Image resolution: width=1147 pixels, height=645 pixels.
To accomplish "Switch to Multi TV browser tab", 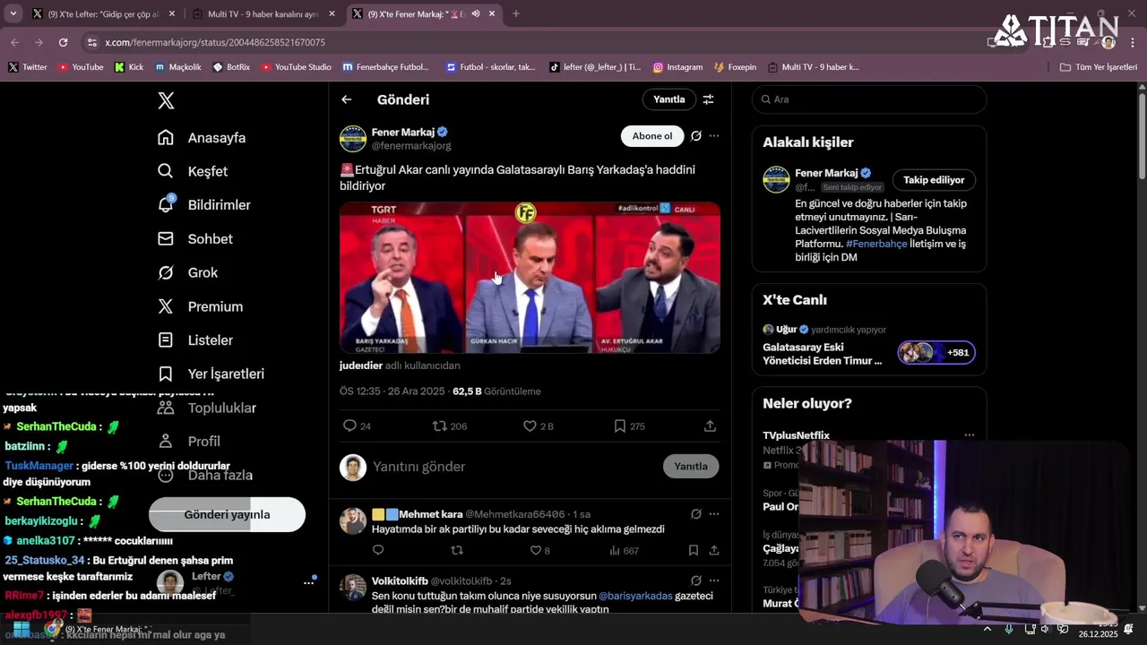I will tap(263, 14).
